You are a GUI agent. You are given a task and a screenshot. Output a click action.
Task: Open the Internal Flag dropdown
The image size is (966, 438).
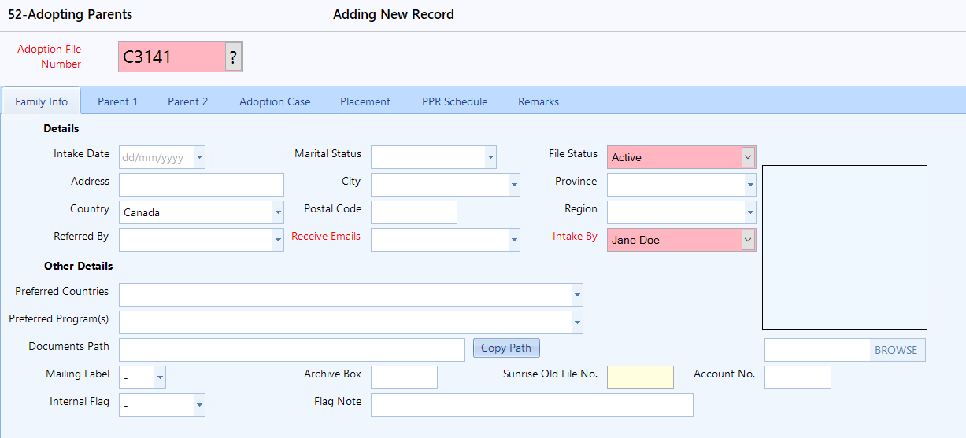pyautogui.click(x=199, y=405)
